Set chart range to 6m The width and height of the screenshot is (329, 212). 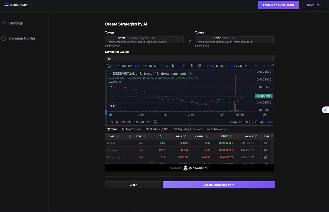[x=123, y=122]
